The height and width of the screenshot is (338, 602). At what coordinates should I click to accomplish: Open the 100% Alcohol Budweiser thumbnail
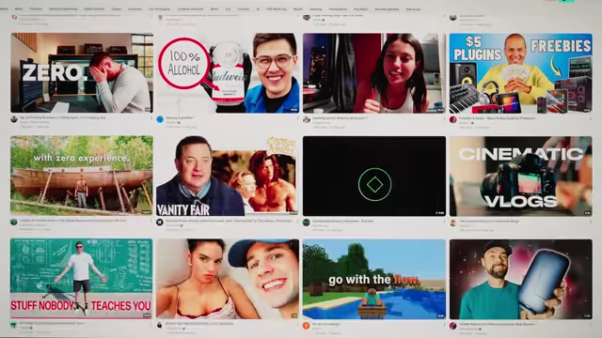point(228,73)
